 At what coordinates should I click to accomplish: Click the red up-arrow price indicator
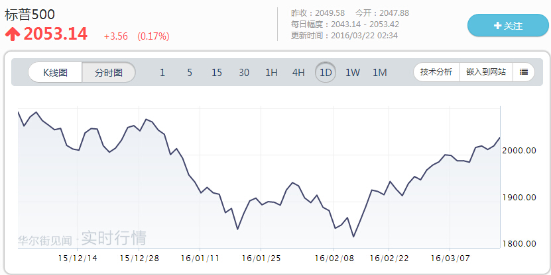point(13,34)
